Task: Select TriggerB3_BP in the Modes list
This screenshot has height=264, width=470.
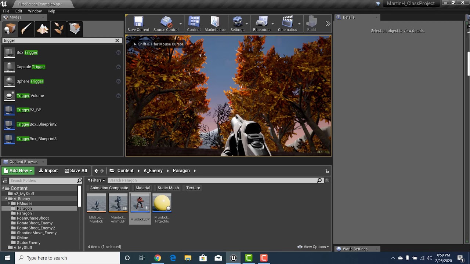Action: 62,110
